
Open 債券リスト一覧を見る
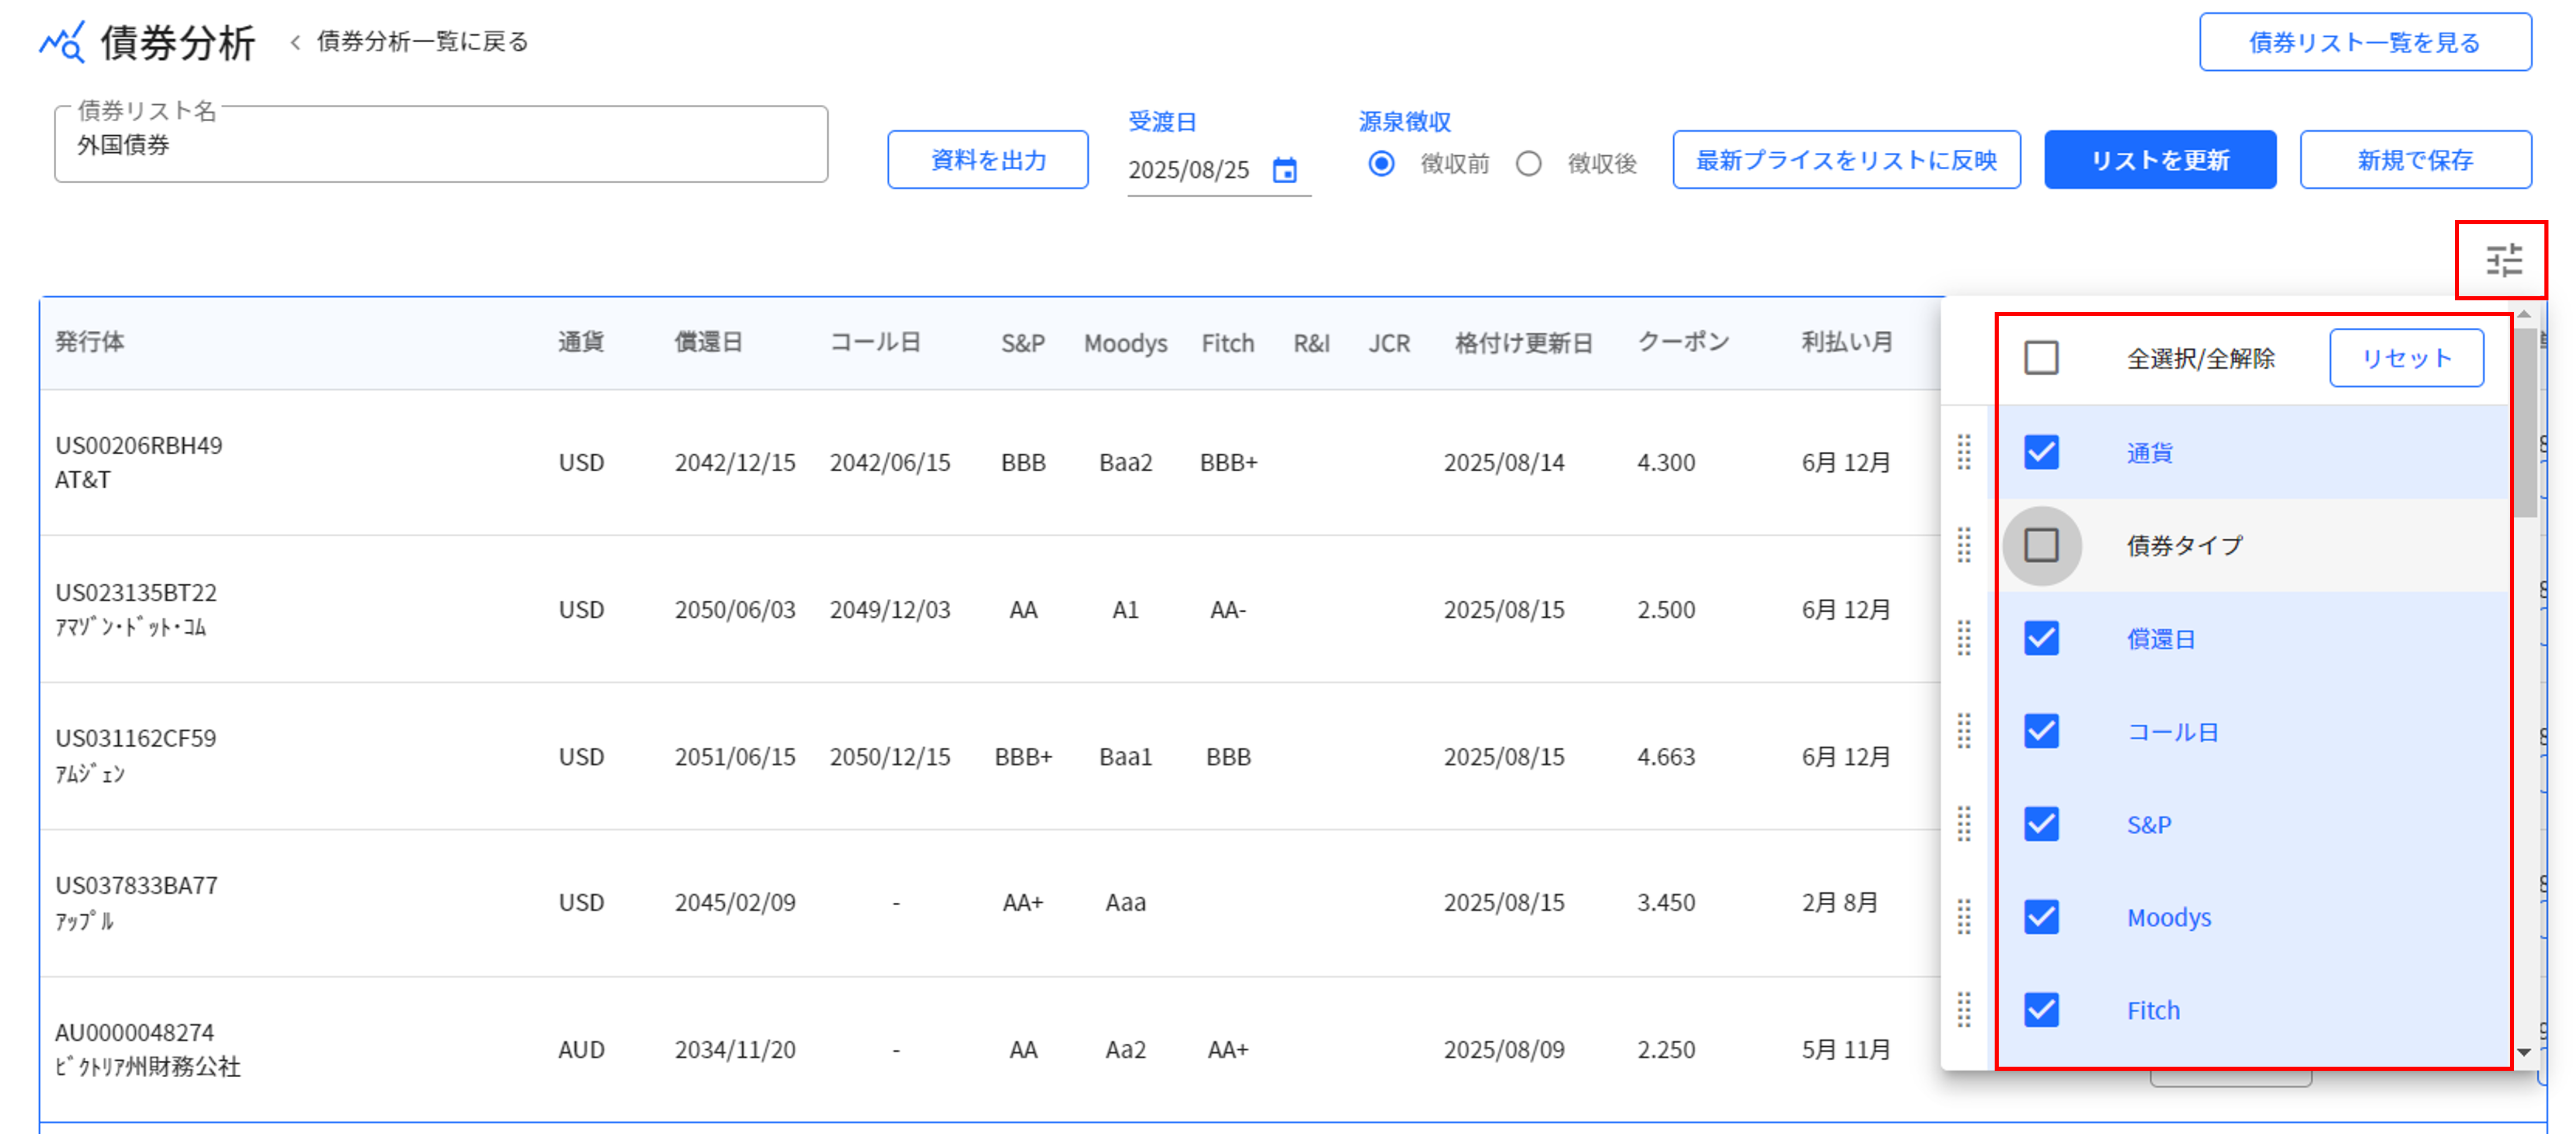coord(2364,43)
